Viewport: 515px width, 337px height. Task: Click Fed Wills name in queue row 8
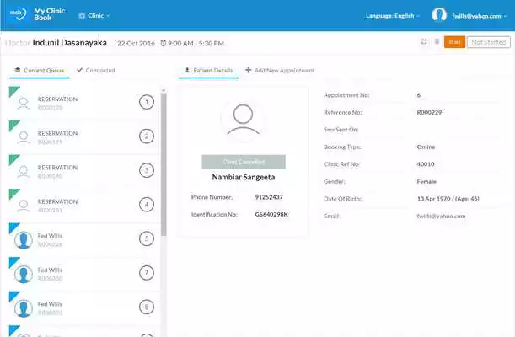click(50, 304)
